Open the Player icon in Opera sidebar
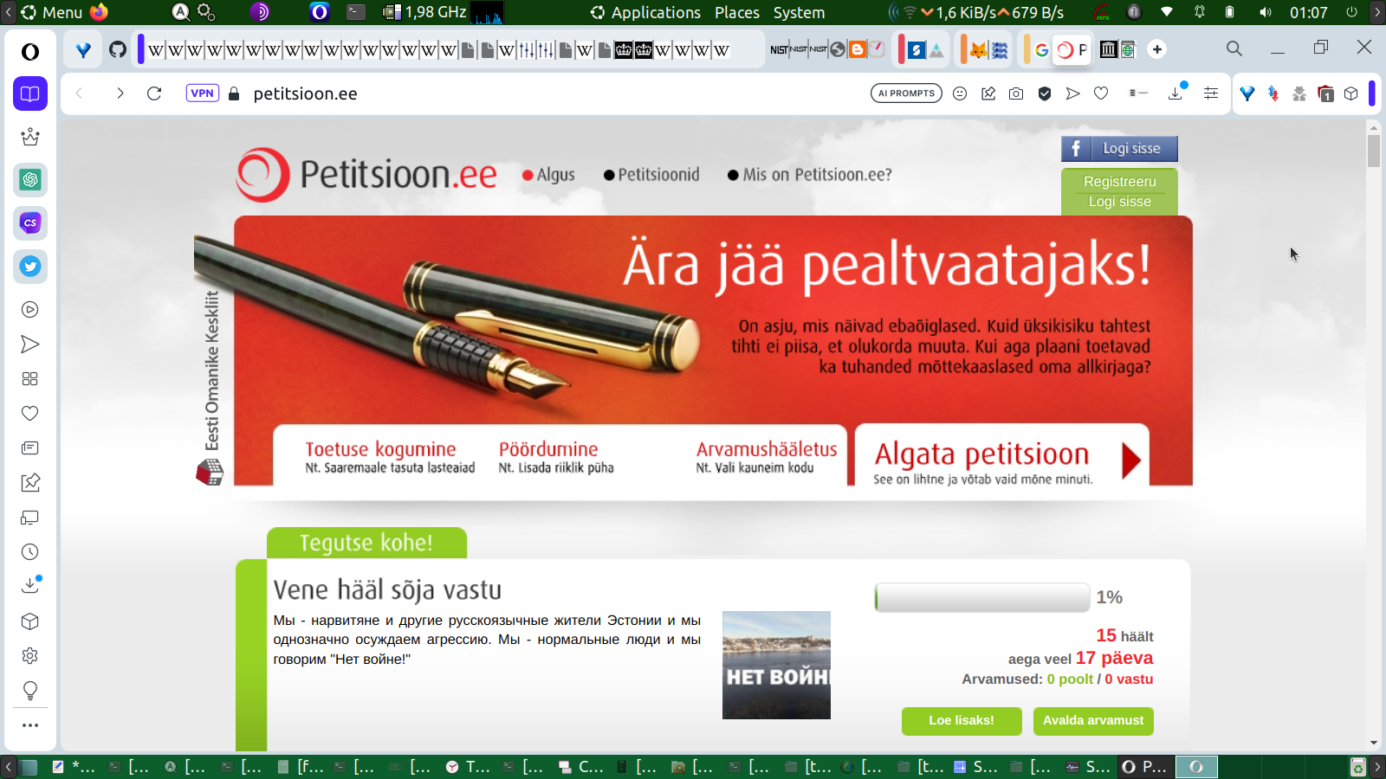The image size is (1386, 779). pyautogui.click(x=30, y=310)
